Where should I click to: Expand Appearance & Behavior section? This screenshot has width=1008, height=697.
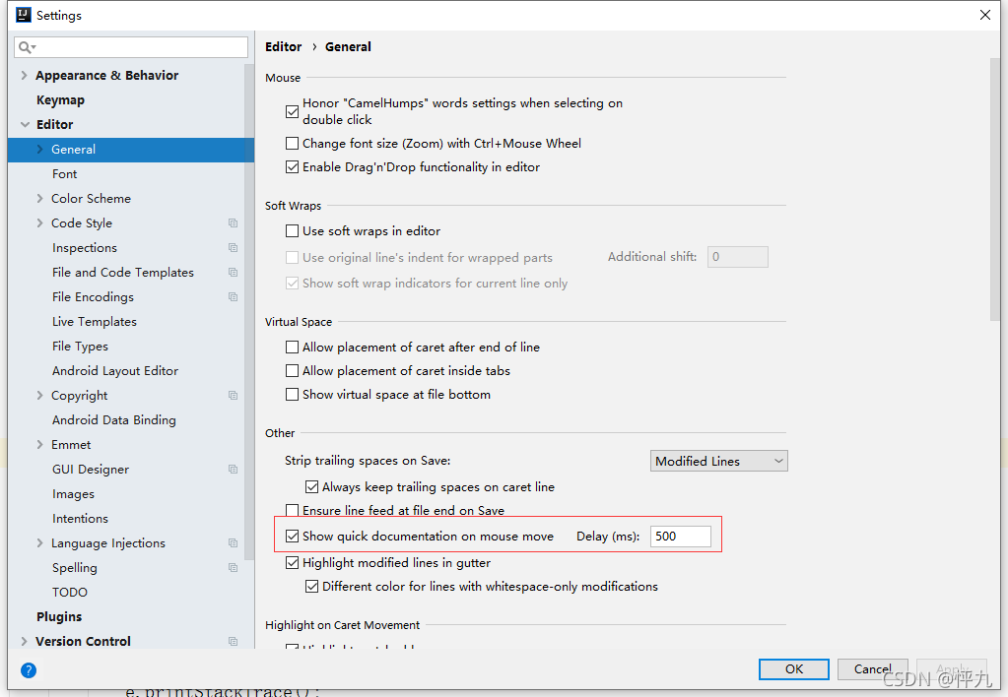(24, 75)
